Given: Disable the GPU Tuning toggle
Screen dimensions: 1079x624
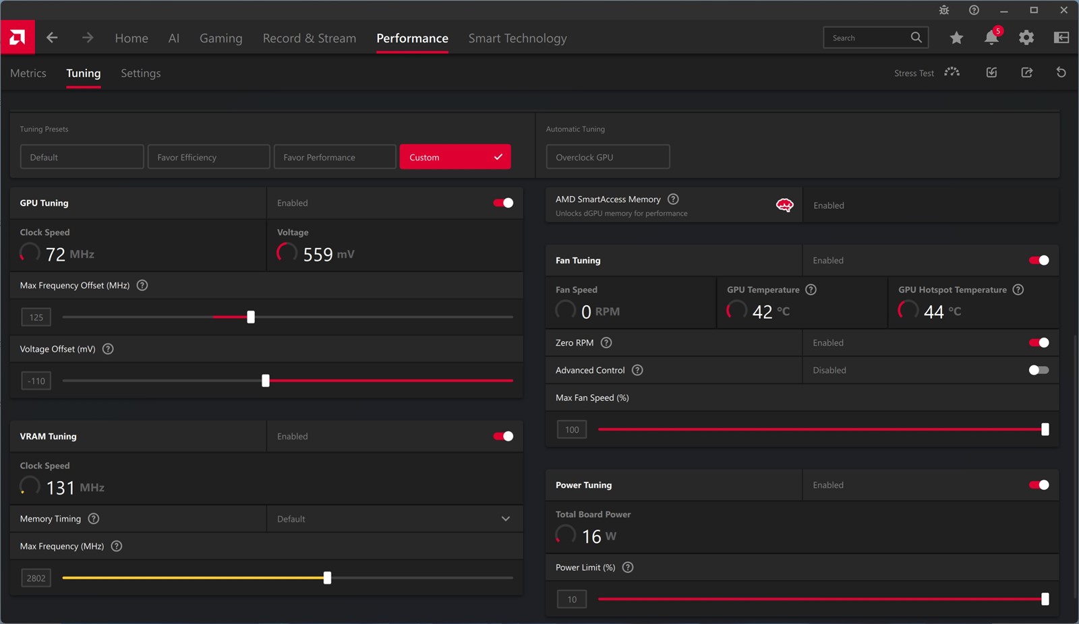Looking at the screenshot, I should 503,203.
